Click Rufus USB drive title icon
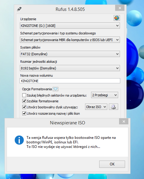The height and width of the screenshot is (179, 144). pyautogui.click(x=19, y=9)
